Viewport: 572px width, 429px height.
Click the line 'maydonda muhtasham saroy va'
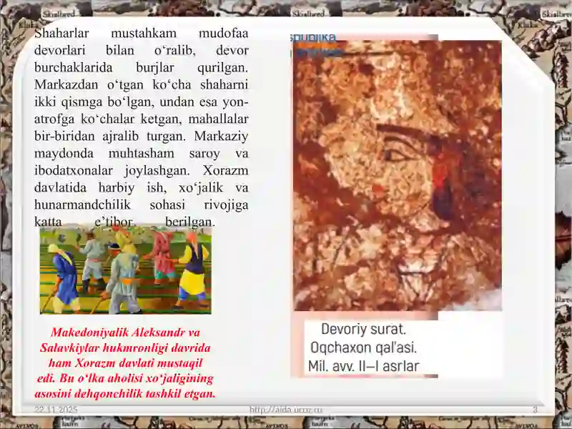(141, 153)
